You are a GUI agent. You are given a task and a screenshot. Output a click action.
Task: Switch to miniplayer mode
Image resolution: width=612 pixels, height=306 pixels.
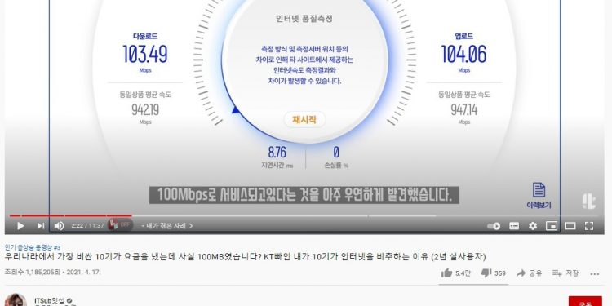click(x=552, y=226)
